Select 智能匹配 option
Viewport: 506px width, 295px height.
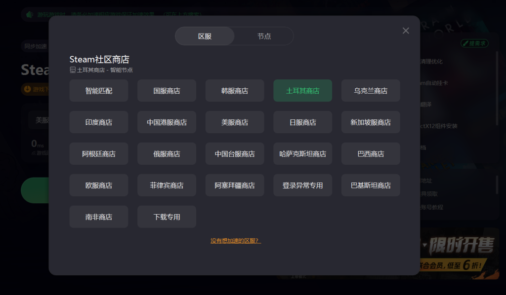(x=99, y=91)
